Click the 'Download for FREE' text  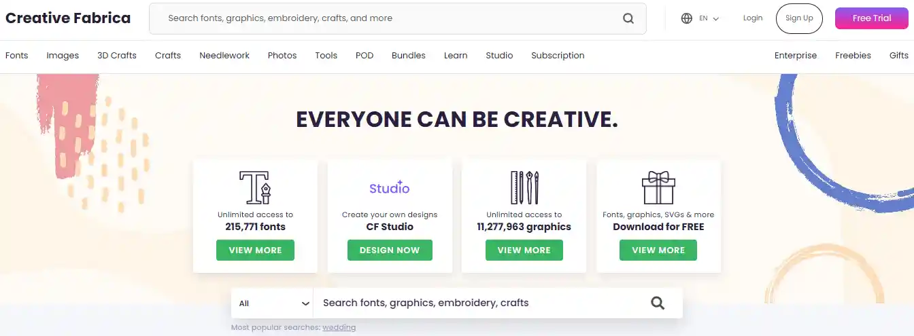[658, 227]
